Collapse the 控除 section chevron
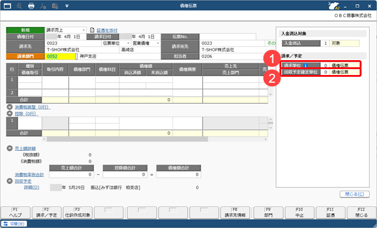 (10, 113)
